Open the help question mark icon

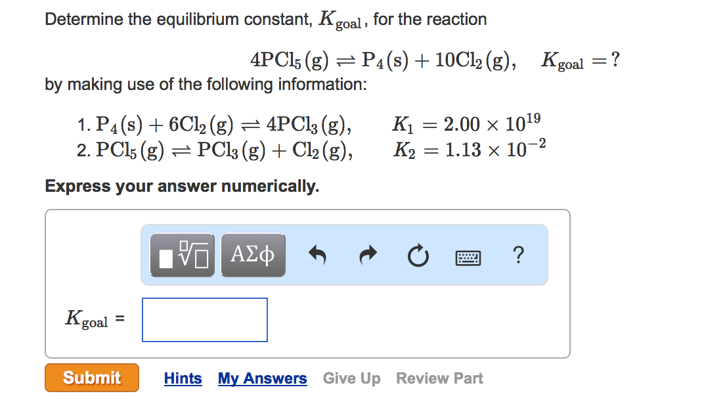point(518,255)
